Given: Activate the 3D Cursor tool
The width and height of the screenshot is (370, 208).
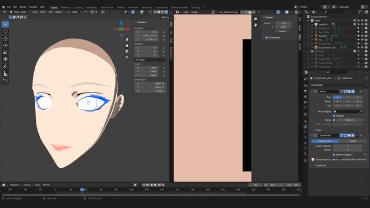Looking at the screenshot, I should [5, 31].
